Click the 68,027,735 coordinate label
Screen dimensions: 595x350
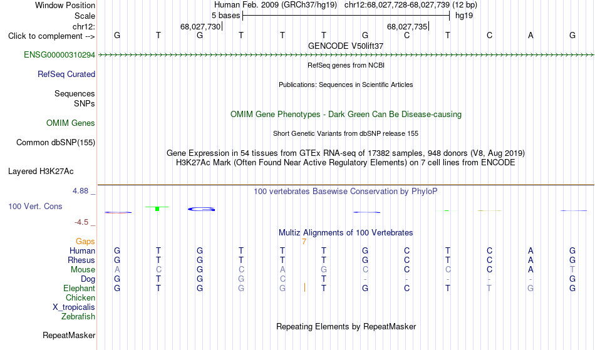pyautogui.click(x=406, y=26)
